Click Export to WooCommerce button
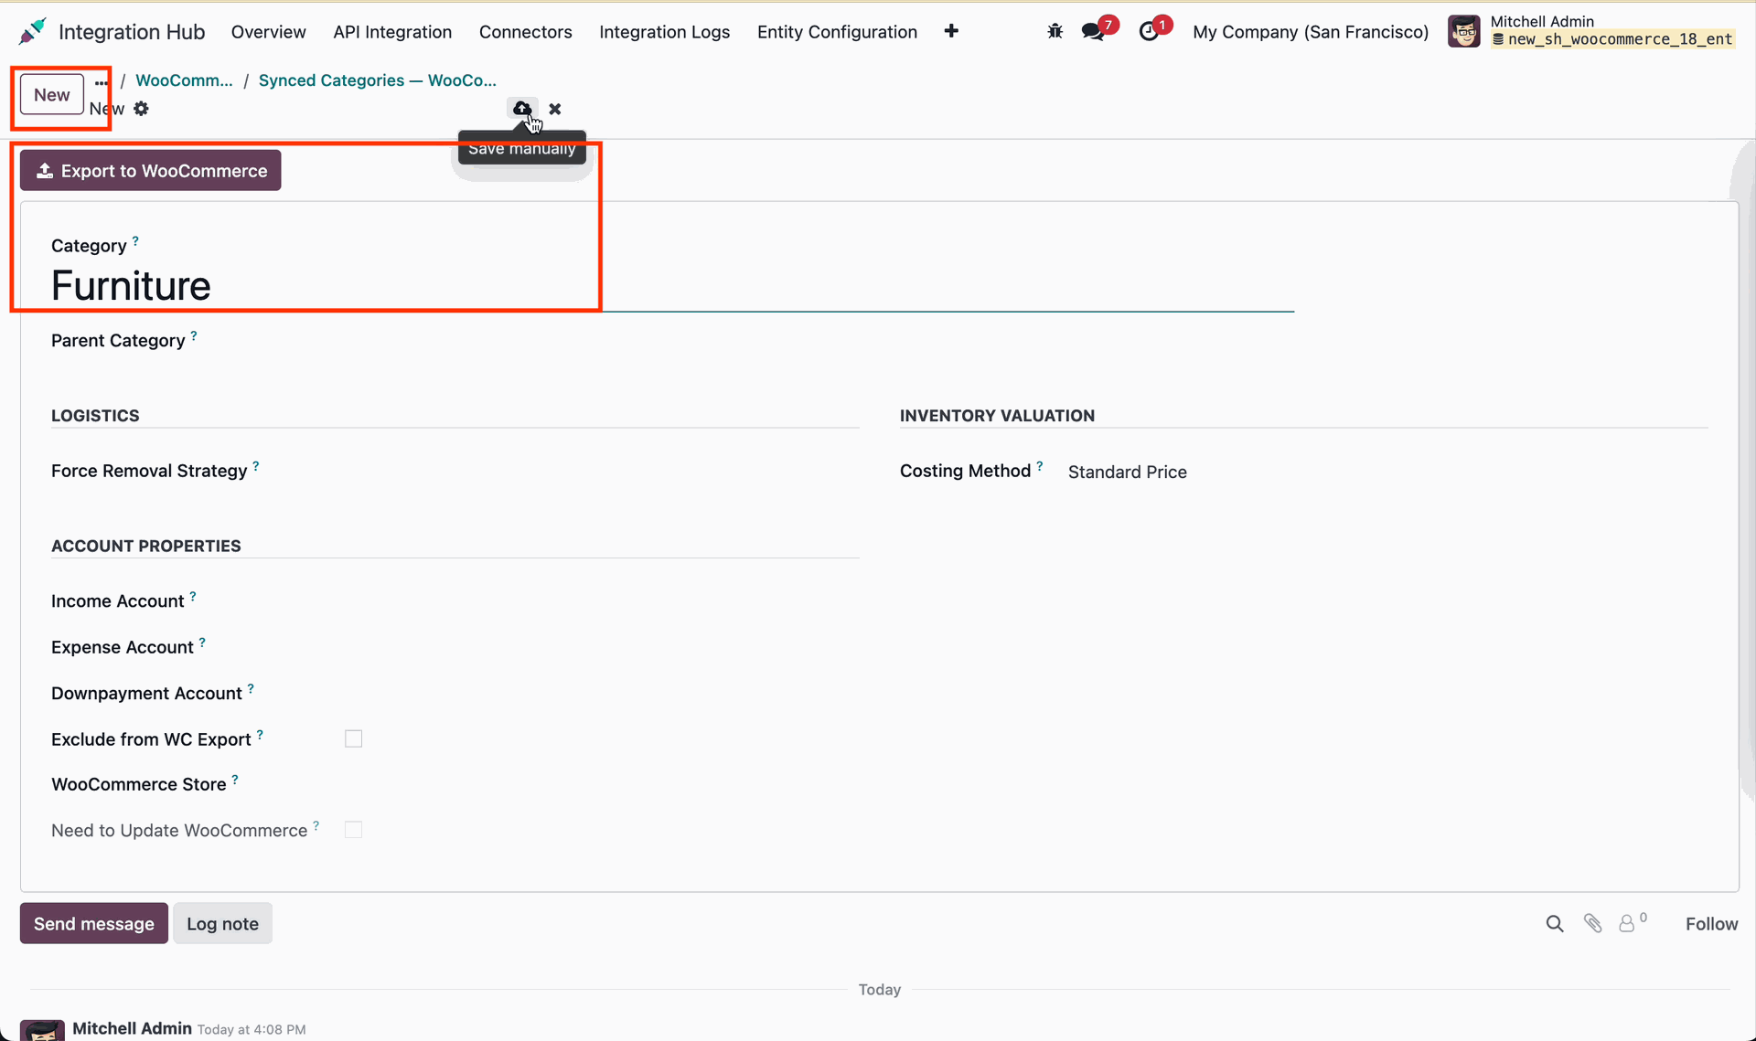Viewport: 1756px width, 1041px height. 151,171
